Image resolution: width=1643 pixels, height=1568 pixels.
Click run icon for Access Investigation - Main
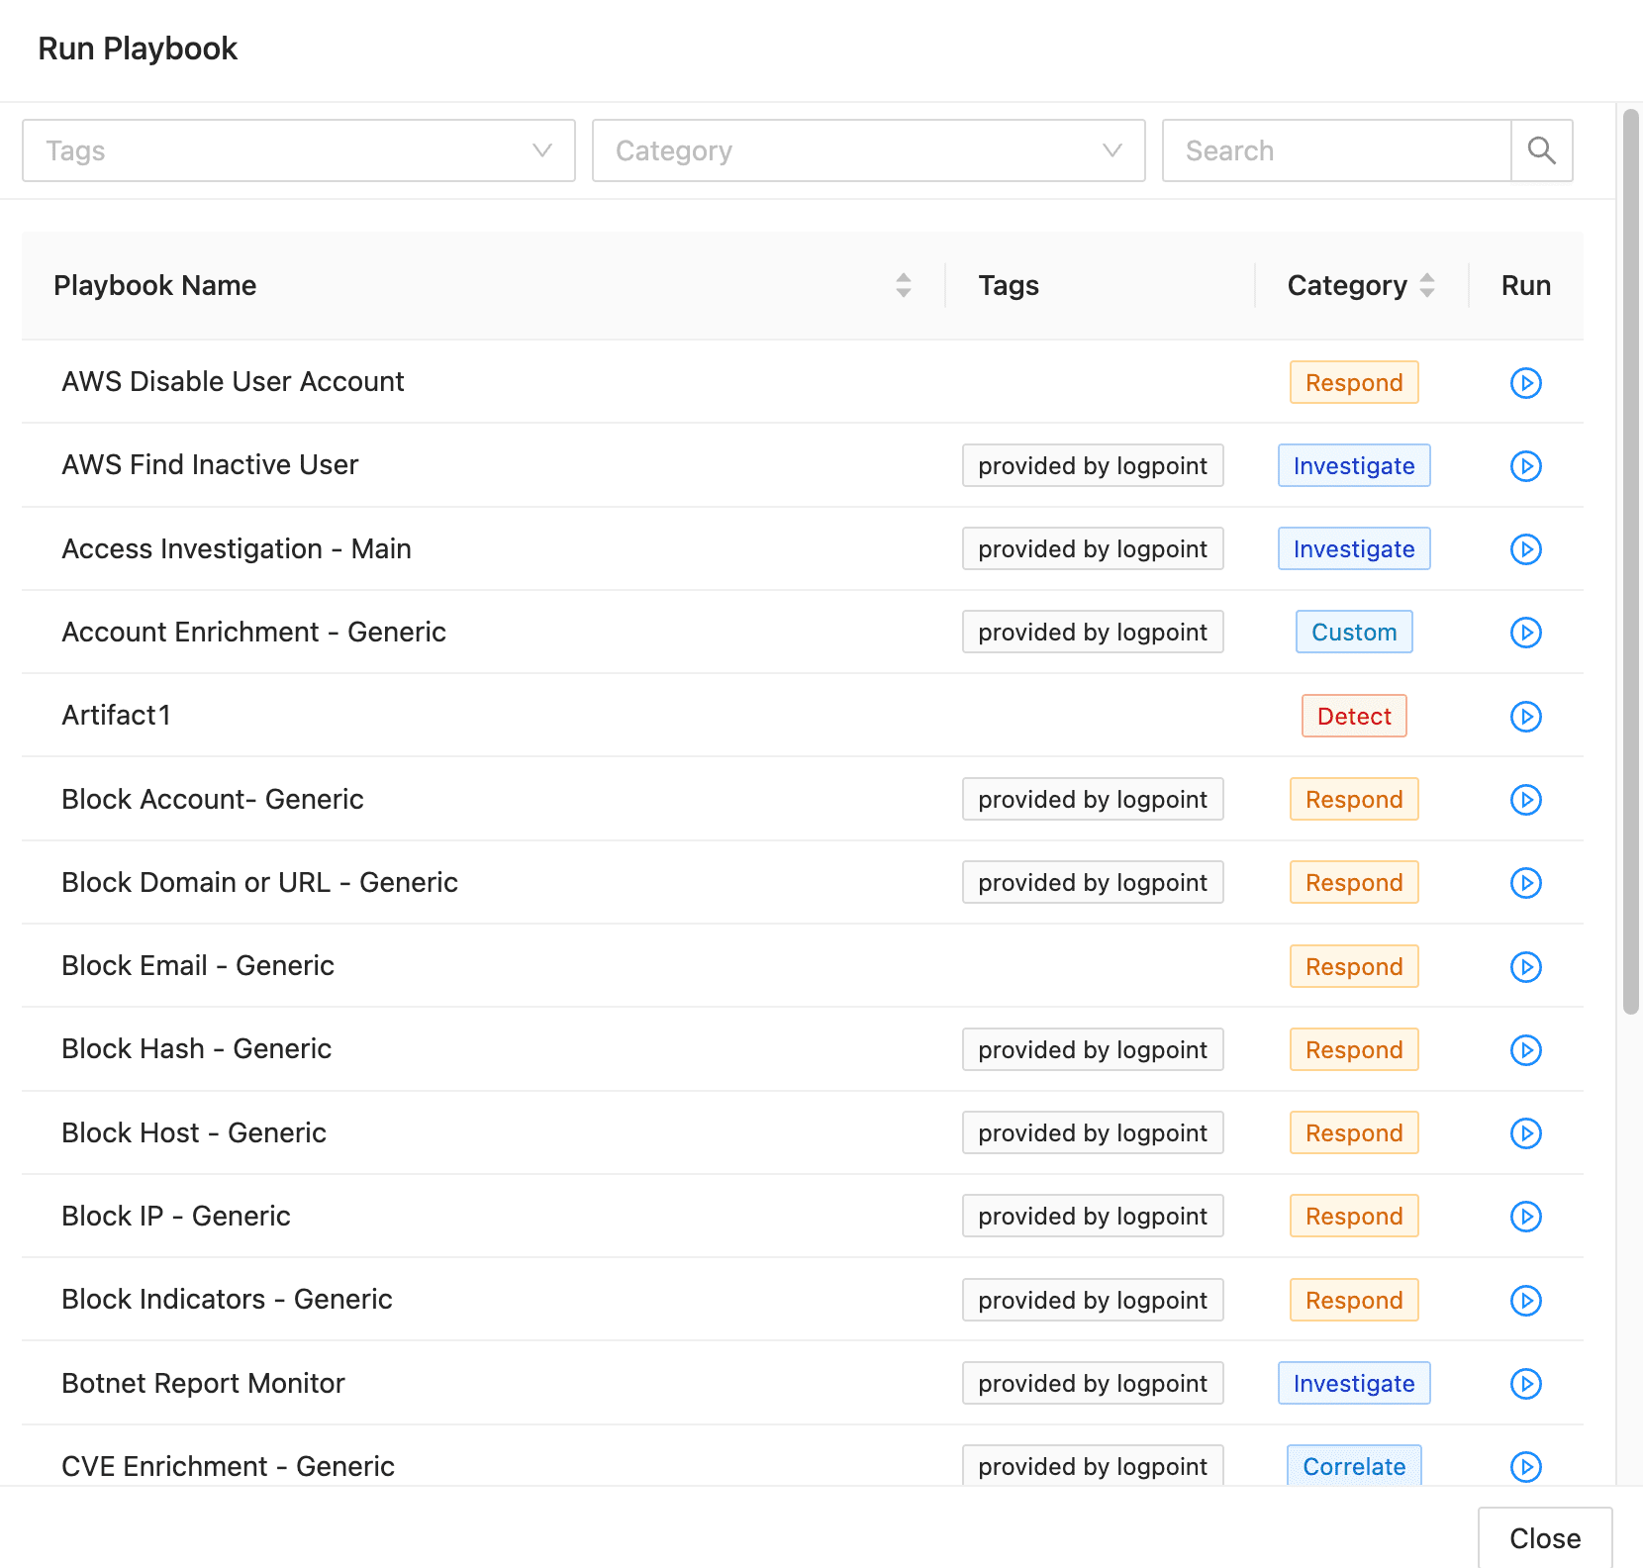[1525, 549]
